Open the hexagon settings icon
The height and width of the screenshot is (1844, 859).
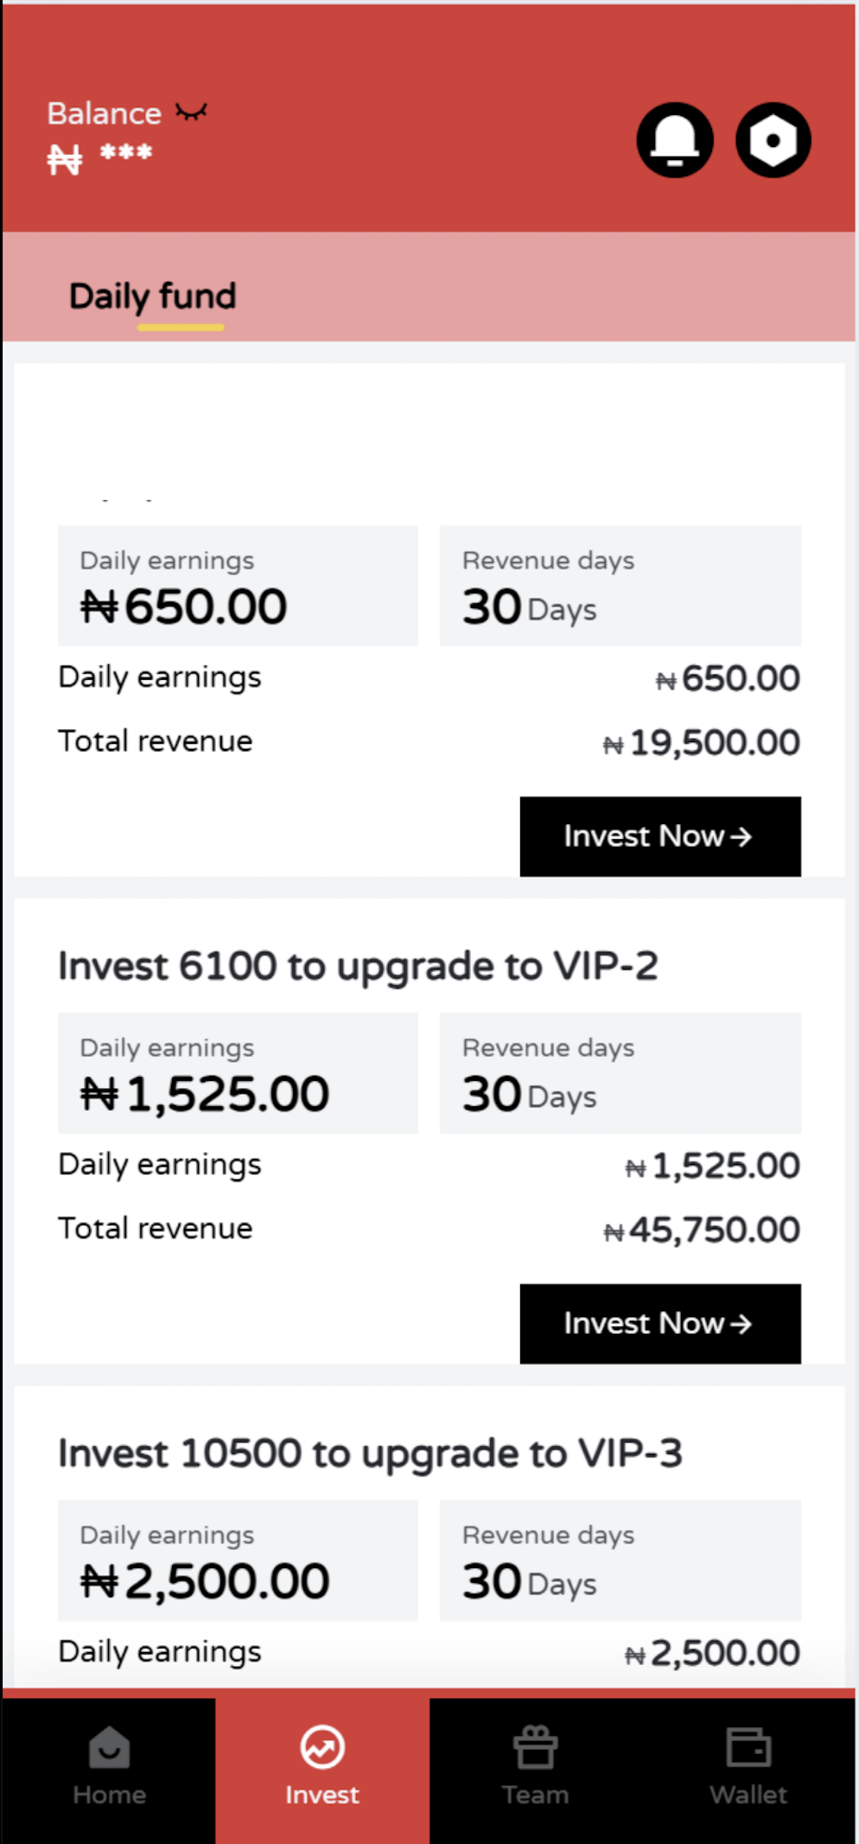(773, 140)
